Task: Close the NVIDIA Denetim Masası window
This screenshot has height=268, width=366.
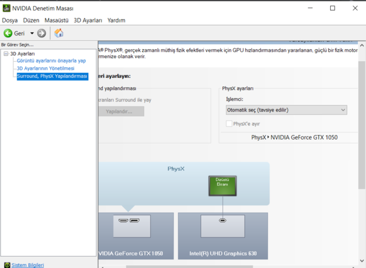Action: (x=355, y=8)
